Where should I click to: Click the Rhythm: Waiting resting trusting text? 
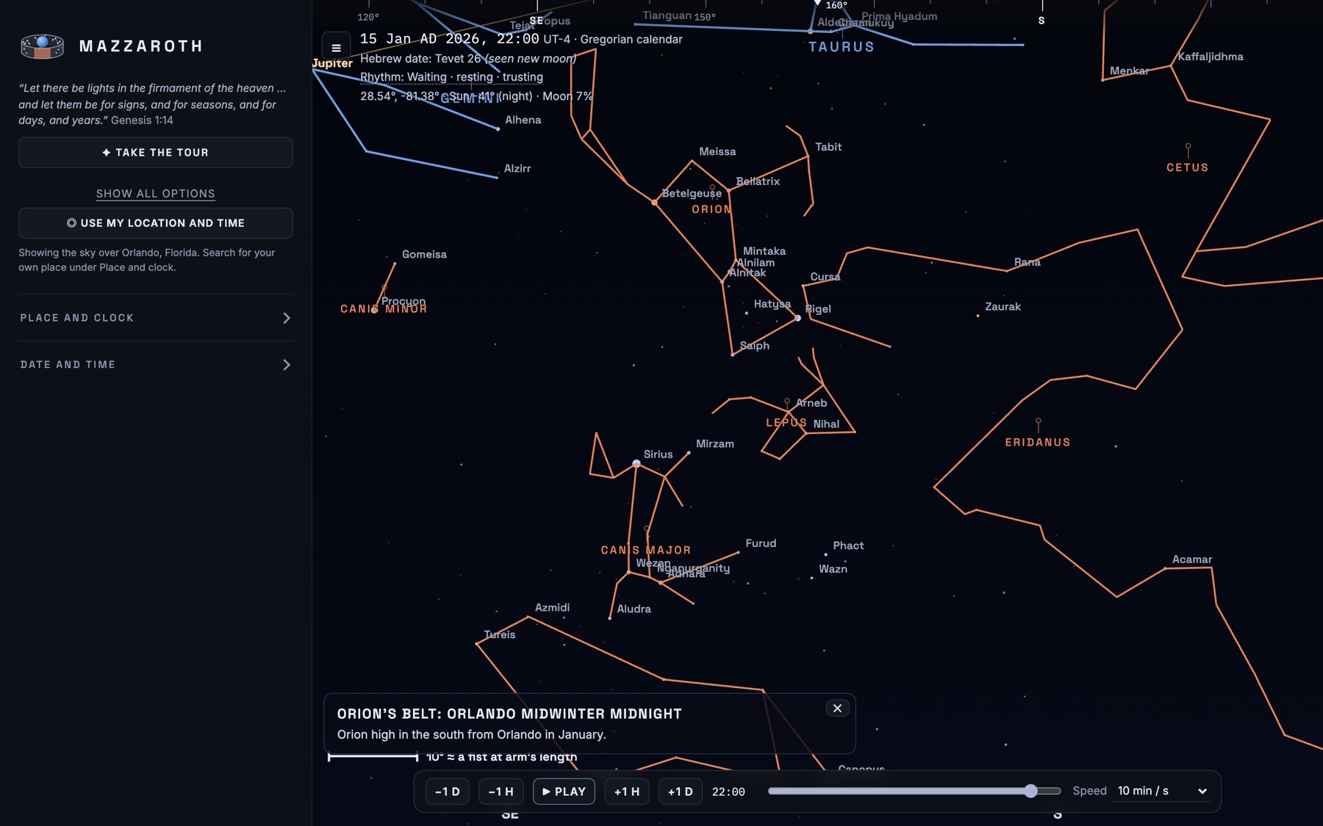click(451, 76)
